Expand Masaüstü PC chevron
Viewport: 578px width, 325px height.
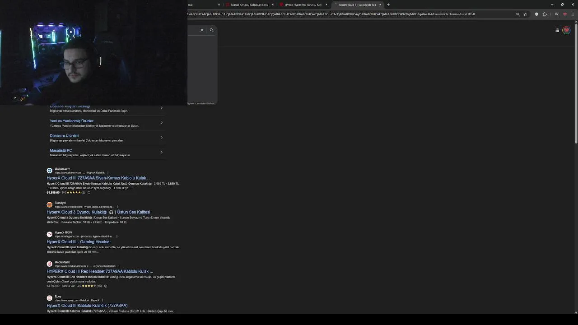point(162,152)
